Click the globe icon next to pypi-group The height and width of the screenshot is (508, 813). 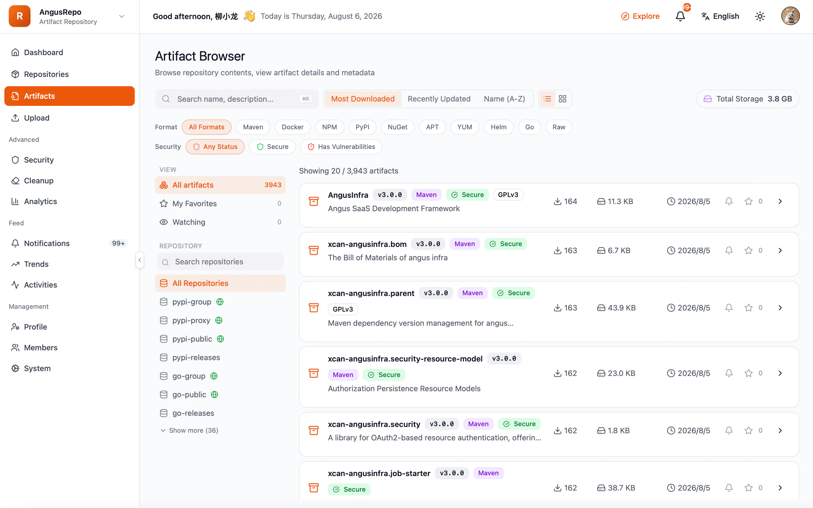click(220, 302)
